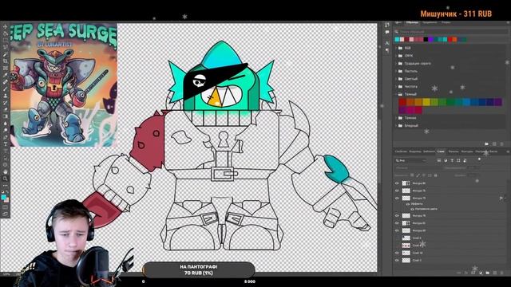Select the Hand tool
This screenshot has width=511, height=287.
click(x=6, y=171)
